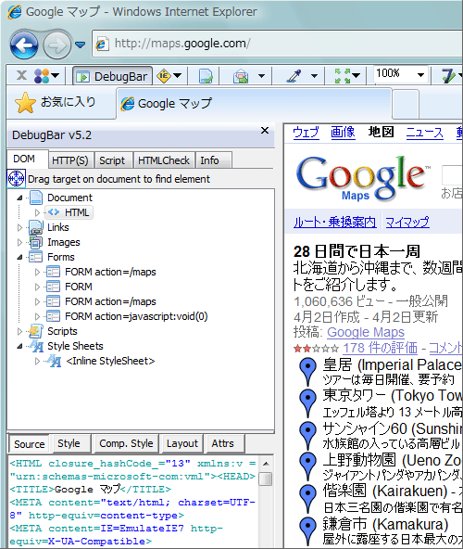Expand the Images node
463x549 pixels.
[20, 242]
